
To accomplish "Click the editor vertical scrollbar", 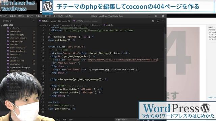I will tap(165, 55).
